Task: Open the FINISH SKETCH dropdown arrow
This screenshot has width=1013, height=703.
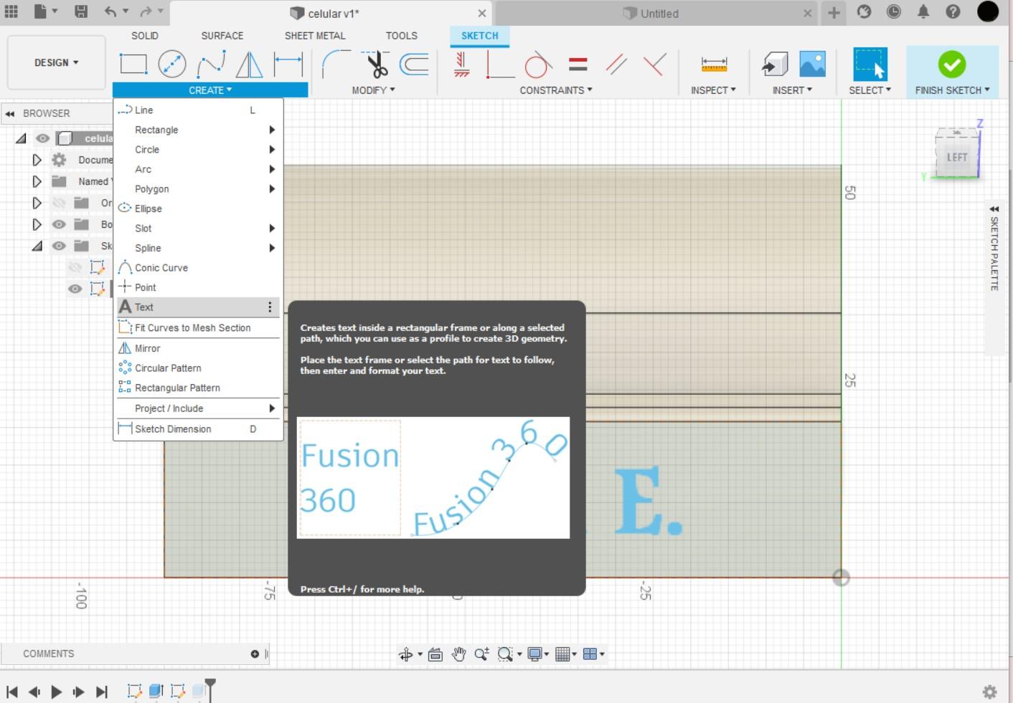Action: (987, 90)
